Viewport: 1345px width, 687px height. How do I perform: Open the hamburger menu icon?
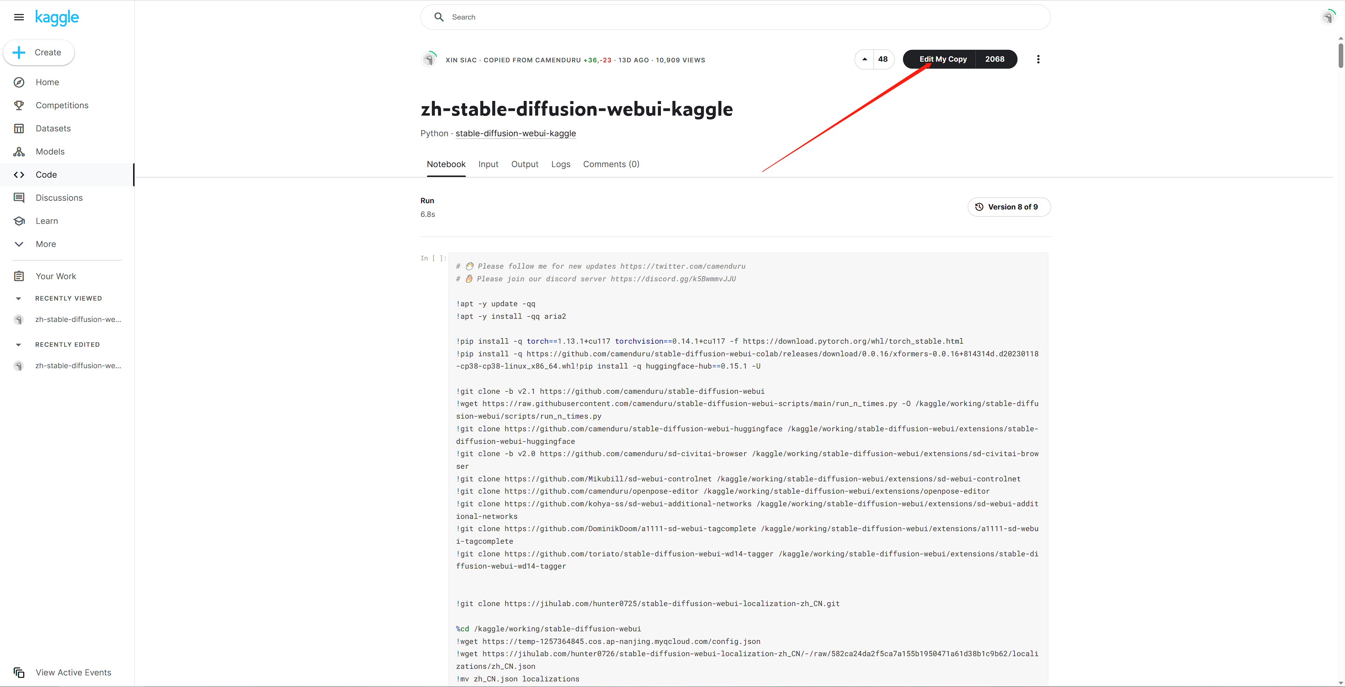click(19, 17)
